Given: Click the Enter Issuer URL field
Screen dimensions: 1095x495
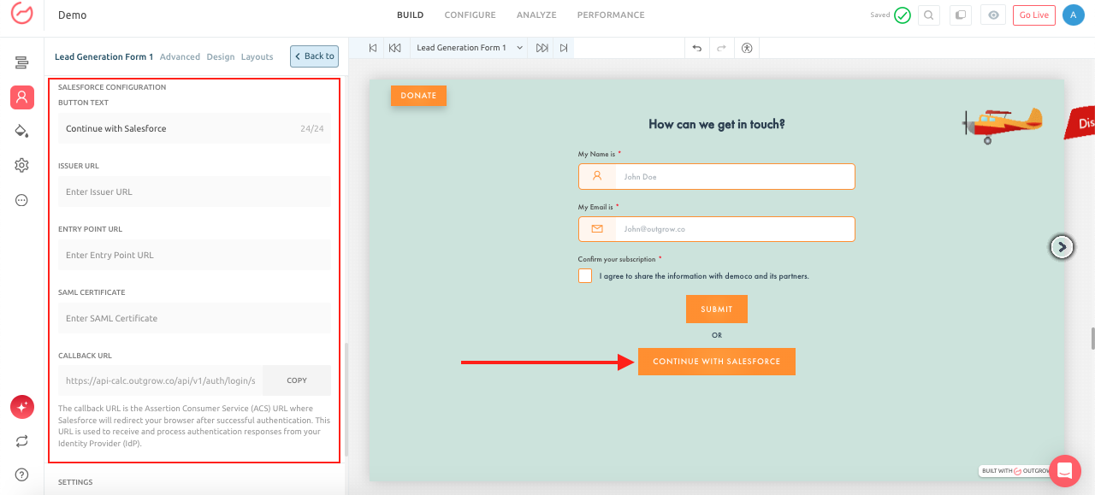Looking at the screenshot, I should pos(194,192).
